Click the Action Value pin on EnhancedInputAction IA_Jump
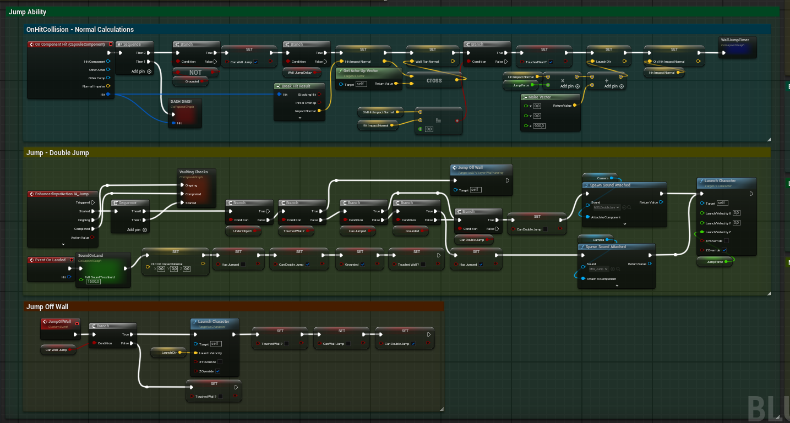The width and height of the screenshot is (790, 423). (x=93, y=238)
